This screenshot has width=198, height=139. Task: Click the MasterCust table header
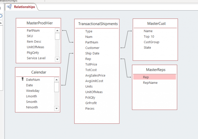click(156, 23)
